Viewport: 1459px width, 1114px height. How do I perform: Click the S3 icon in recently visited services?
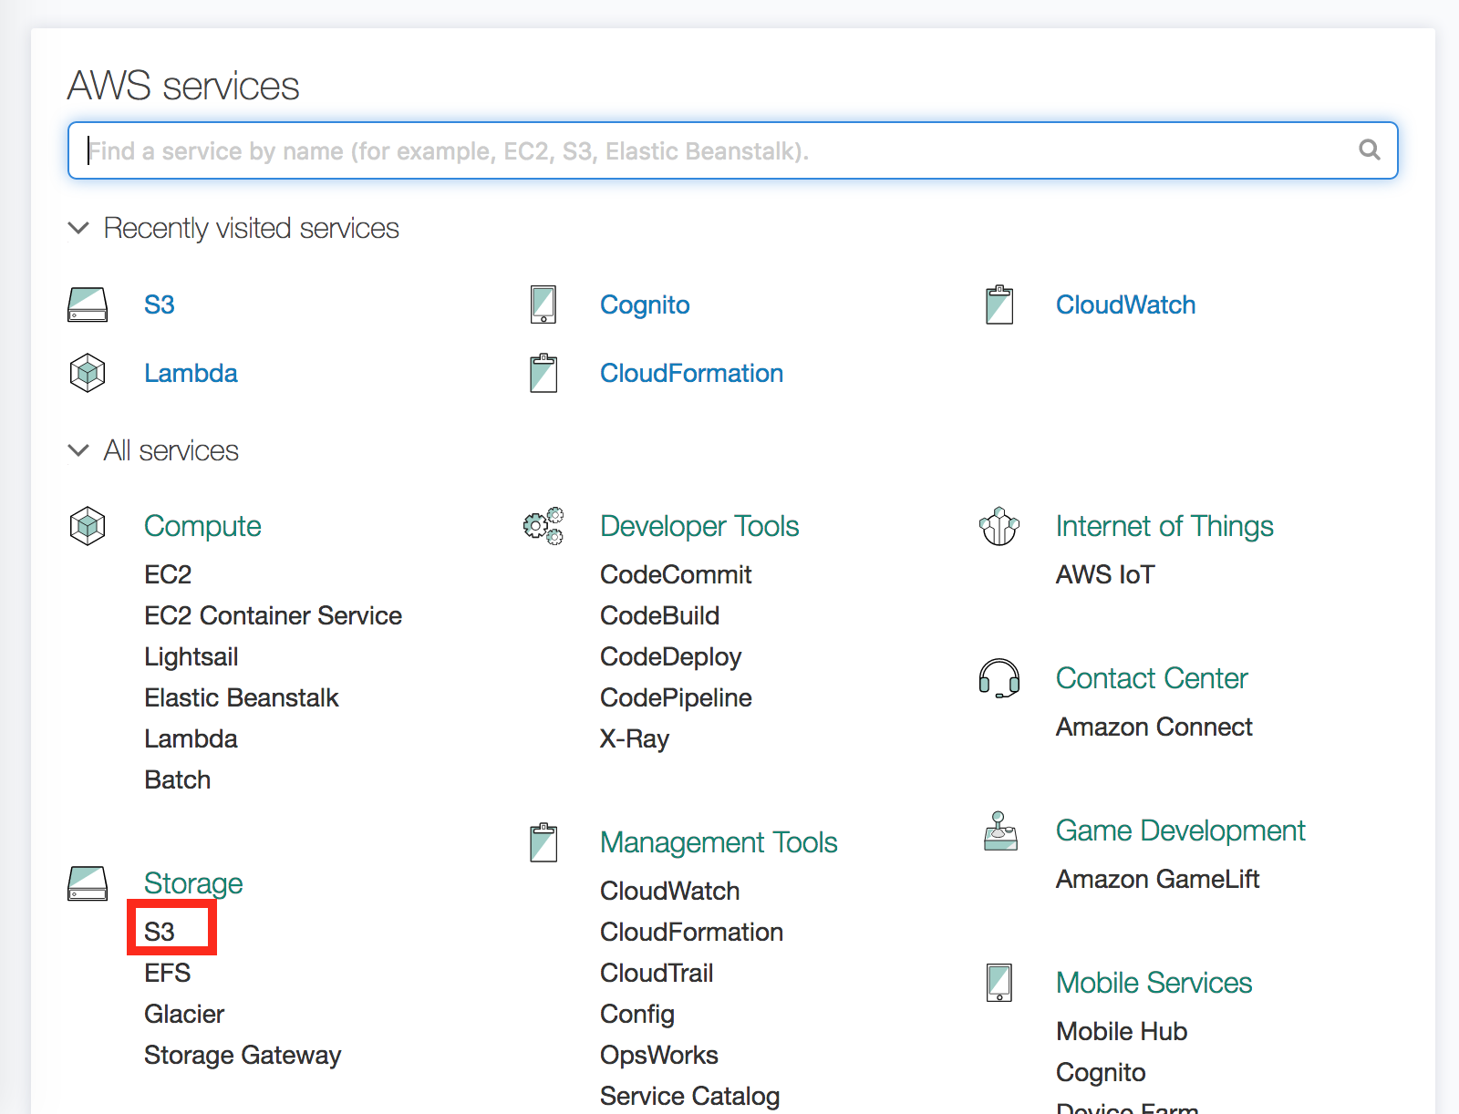click(x=88, y=304)
